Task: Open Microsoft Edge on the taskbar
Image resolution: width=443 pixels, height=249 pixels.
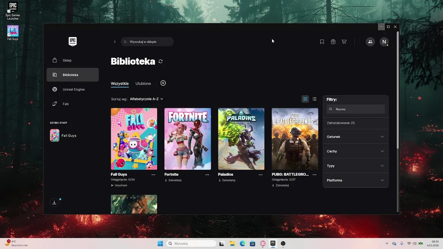Action: click(242, 243)
